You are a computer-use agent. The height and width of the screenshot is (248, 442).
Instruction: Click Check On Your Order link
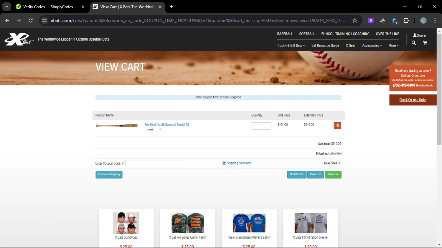[413, 100]
